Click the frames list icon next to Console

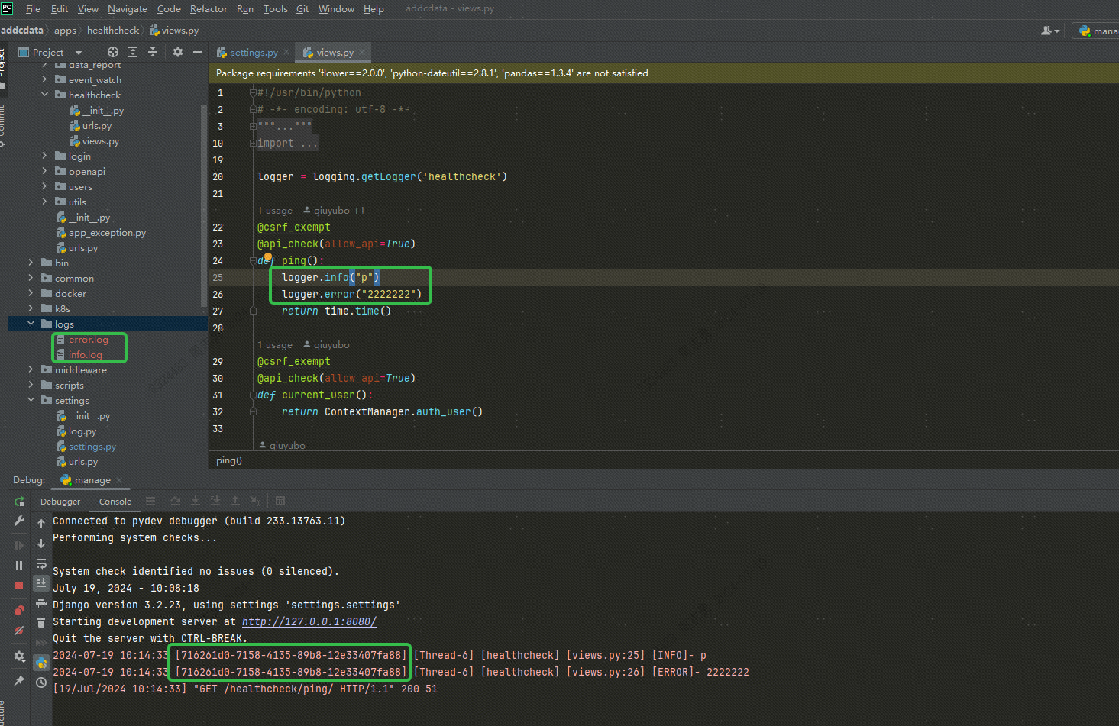150,501
